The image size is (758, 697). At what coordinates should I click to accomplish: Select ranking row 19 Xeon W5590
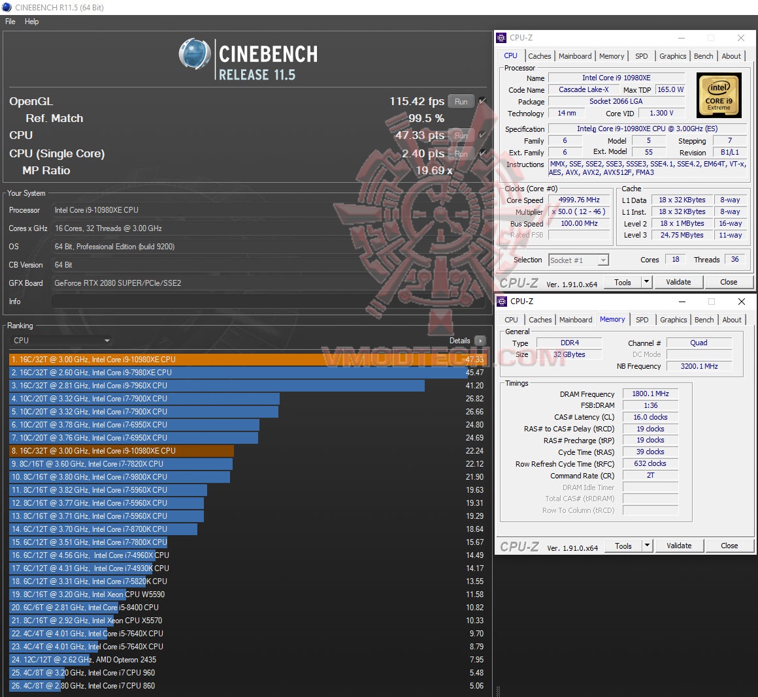click(247, 594)
